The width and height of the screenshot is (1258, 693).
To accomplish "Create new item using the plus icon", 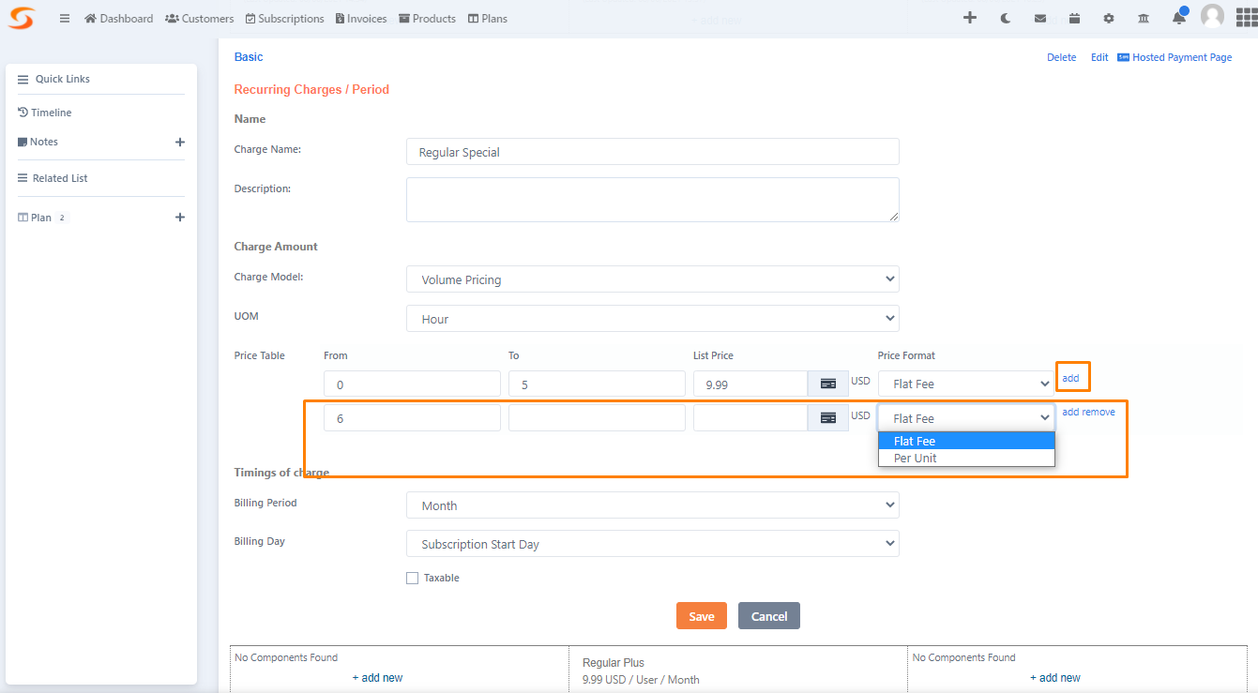I will click(x=970, y=17).
